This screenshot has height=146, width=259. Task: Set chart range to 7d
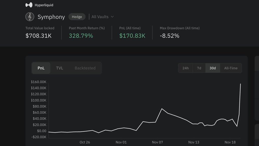point(199,68)
